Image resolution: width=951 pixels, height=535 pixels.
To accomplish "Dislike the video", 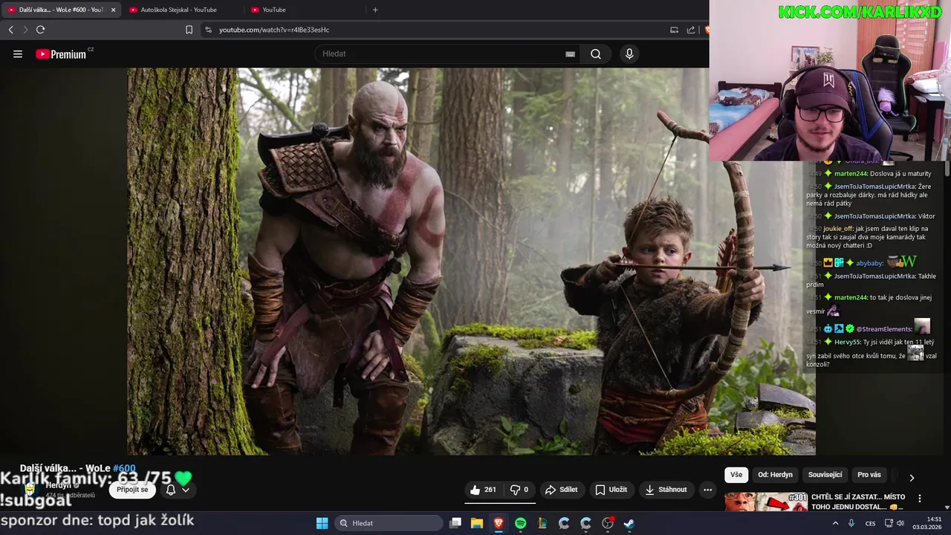I will coord(519,490).
